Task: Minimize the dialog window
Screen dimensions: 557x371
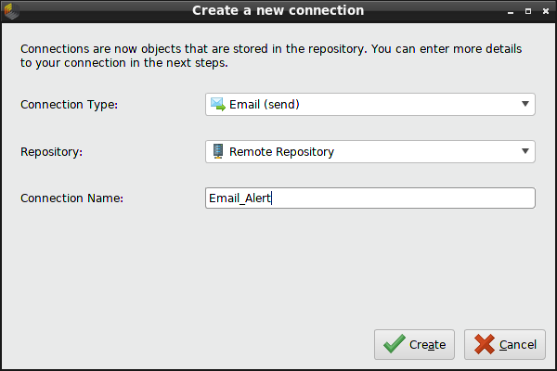Action: click(512, 12)
